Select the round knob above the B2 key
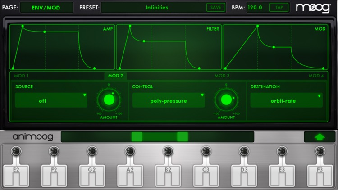This screenshot has height=190, width=338. pos(168,151)
